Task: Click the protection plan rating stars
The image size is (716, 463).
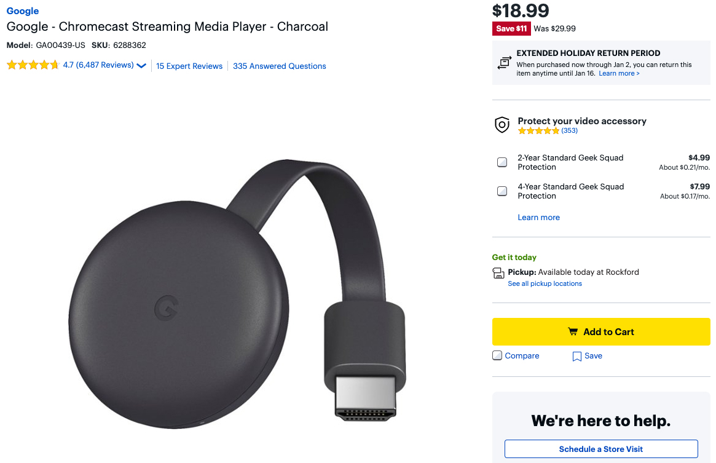Action: (538, 131)
